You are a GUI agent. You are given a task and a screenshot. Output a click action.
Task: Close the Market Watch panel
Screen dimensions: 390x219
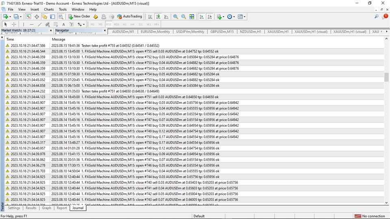(x=51, y=30)
